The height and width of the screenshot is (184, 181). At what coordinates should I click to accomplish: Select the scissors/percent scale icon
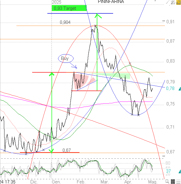173,2
